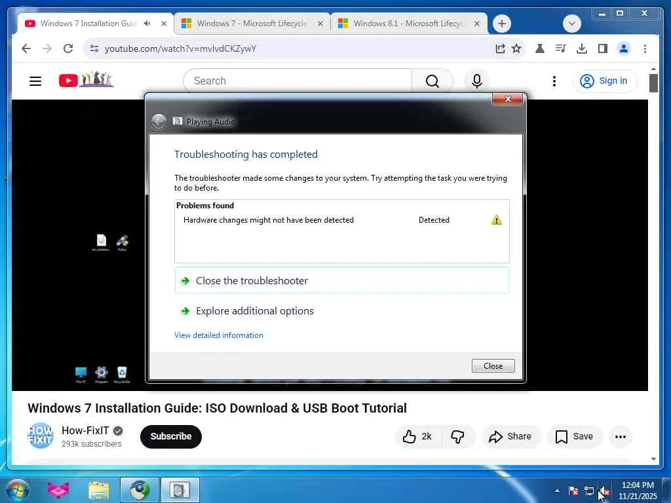
Task: Switch to Windows 8.1 - Microsoft Lifecycle tab
Action: tap(409, 24)
